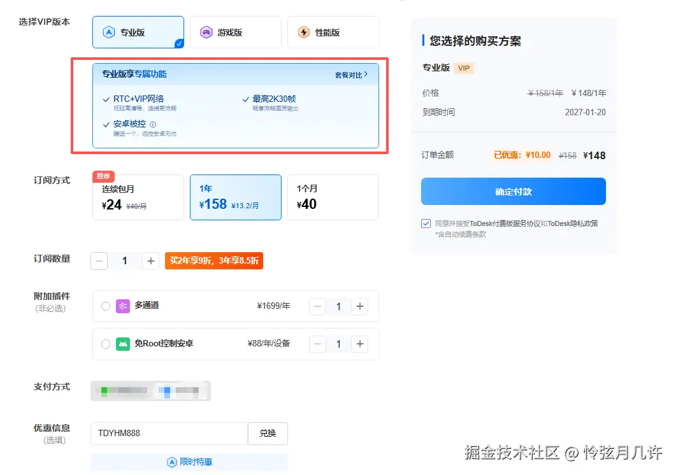676x475 pixels.
Task: Choose the 1个月 ¥40 subscription option
Action: [x=333, y=197]
